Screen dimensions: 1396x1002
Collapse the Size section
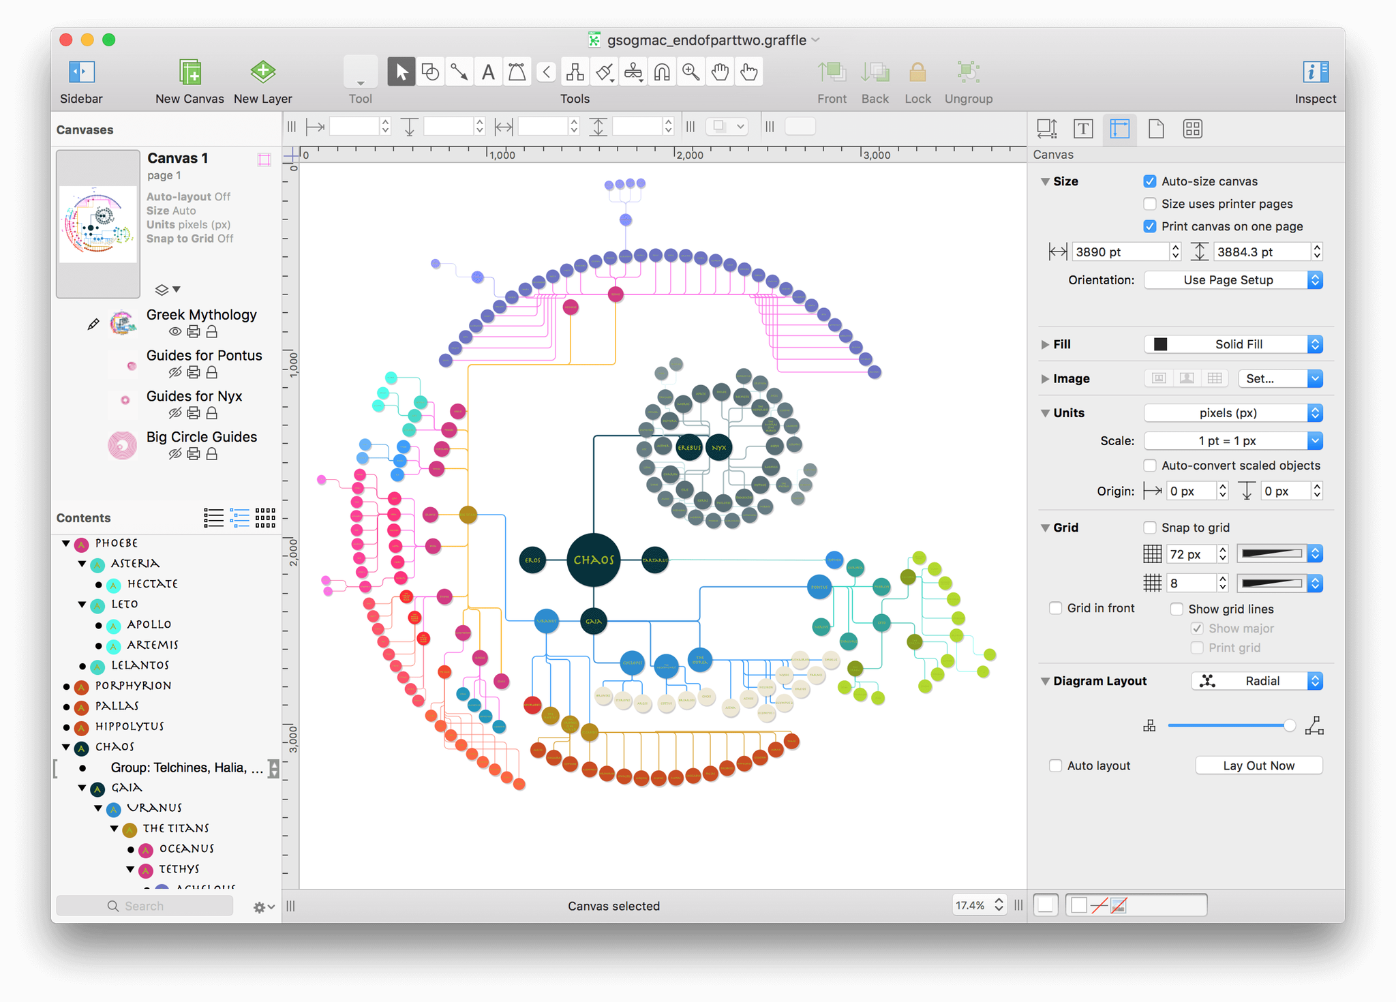1045,181
